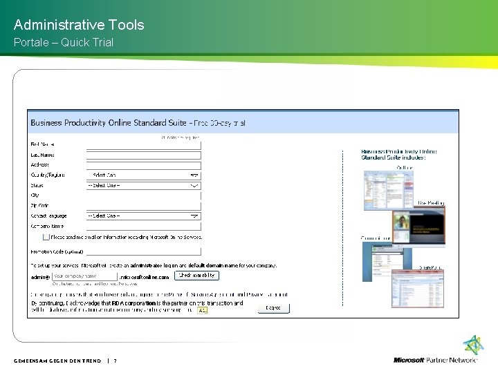Click the Outlook screenshot thumbnail

coord(389,191)
